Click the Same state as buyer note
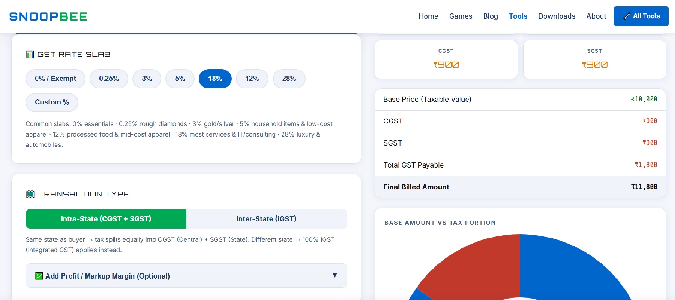675x300 pixels. click(x=180, y=245)
